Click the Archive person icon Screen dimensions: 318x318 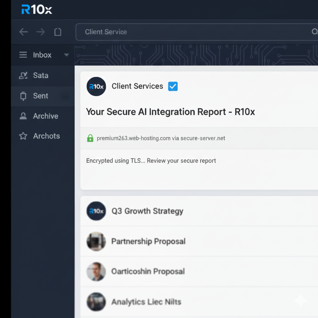point(23,116)
